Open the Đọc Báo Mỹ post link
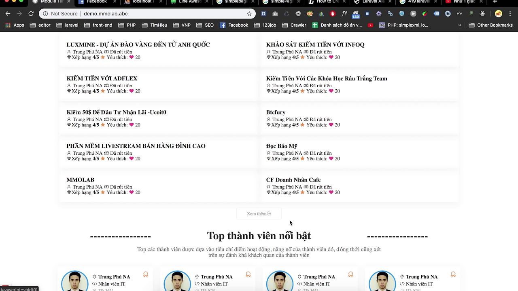Viewport: 518px width, 291px height. click(282, 146)
